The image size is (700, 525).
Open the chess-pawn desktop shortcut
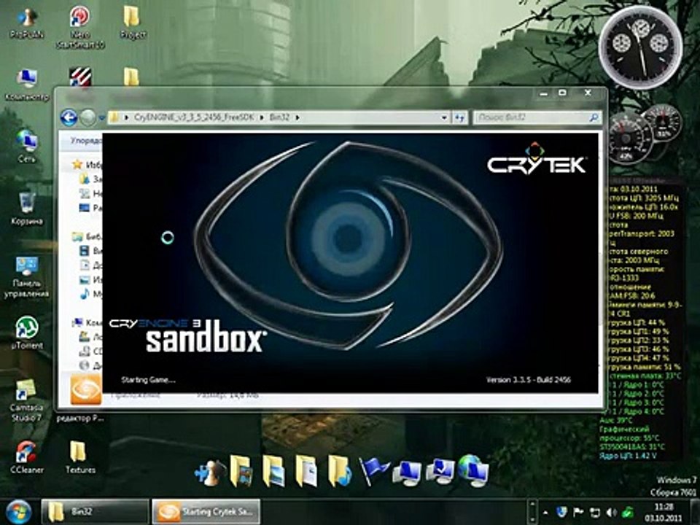(x=27, y=23)
